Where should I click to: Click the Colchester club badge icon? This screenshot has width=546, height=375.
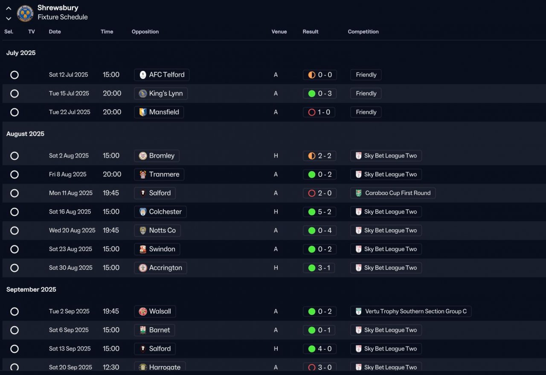pos(143,212)
